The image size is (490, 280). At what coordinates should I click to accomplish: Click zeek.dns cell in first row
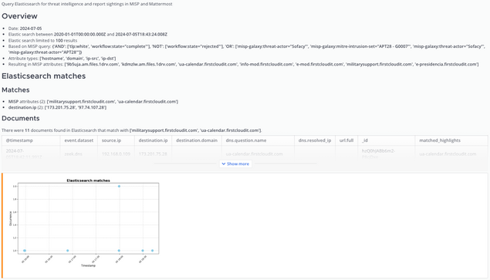(x=73, y=153)
